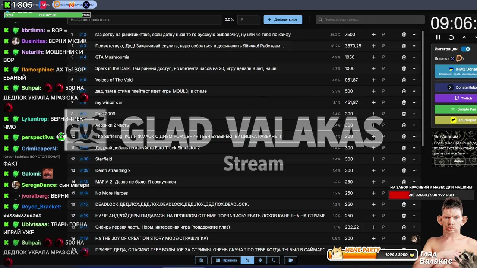Delete the first lot worth 7500
This screenshot has width=477, height=268.
pyautogui.click(x=404, y=35)
